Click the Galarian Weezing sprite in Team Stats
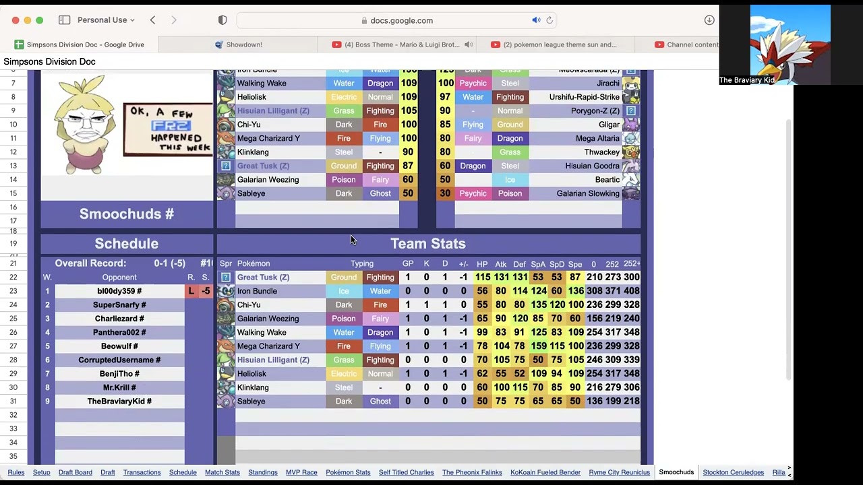This screenshot has height=485, width=863. [x=226, y=319]
